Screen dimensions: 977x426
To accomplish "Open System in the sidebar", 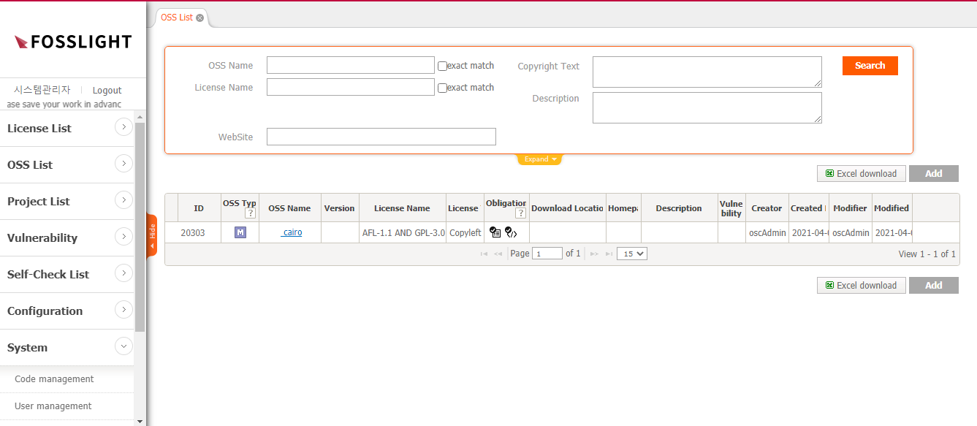I will [x=28, y=348].
